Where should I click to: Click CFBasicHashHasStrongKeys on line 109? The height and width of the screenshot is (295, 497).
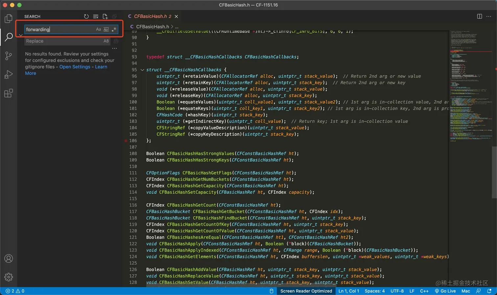point(198,160)
